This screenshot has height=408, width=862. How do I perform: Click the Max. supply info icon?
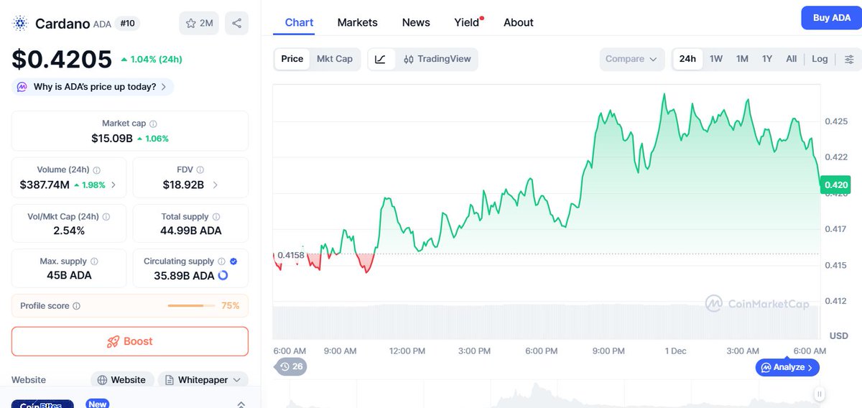click(94, 261)
